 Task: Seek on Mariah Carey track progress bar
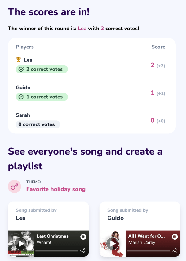tap(148, 251)
